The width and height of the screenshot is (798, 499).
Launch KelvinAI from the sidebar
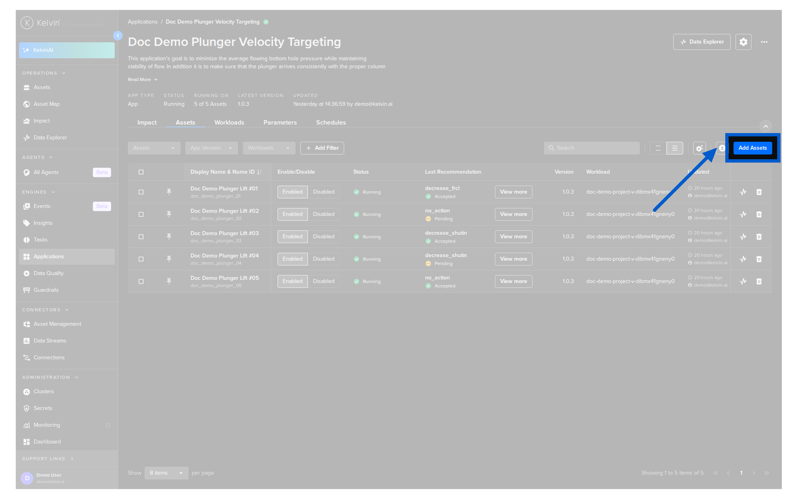pyautogui.click(x=66, y=50)
